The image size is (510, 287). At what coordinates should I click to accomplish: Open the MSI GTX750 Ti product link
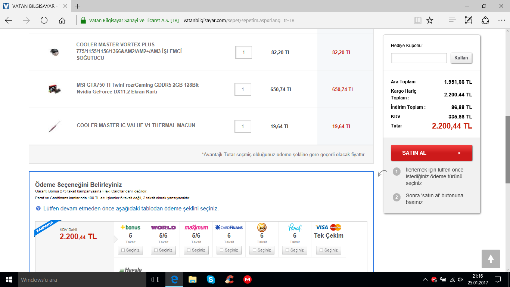pos(138,88)
